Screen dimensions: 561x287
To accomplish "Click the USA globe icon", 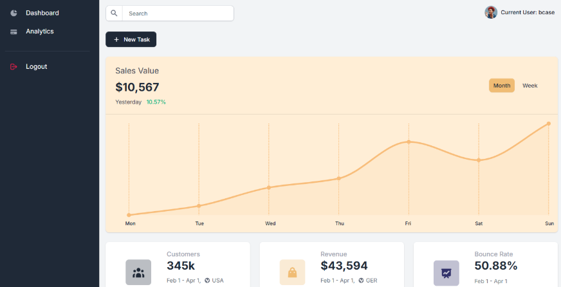I will (x=207, y=281).
